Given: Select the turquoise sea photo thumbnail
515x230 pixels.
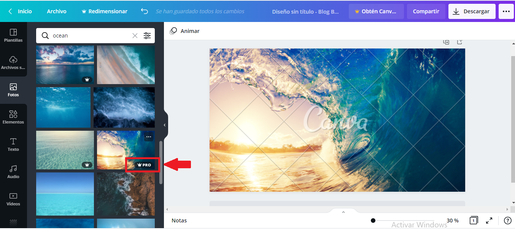Looking at the screenshot, I should pos(65,194).
